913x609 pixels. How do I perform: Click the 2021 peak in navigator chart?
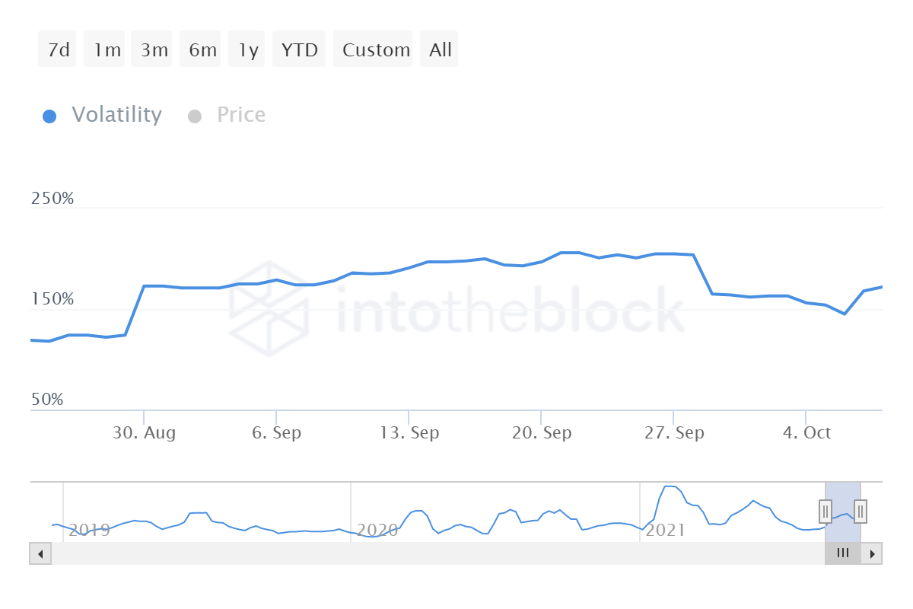click(x=670, y=486)
